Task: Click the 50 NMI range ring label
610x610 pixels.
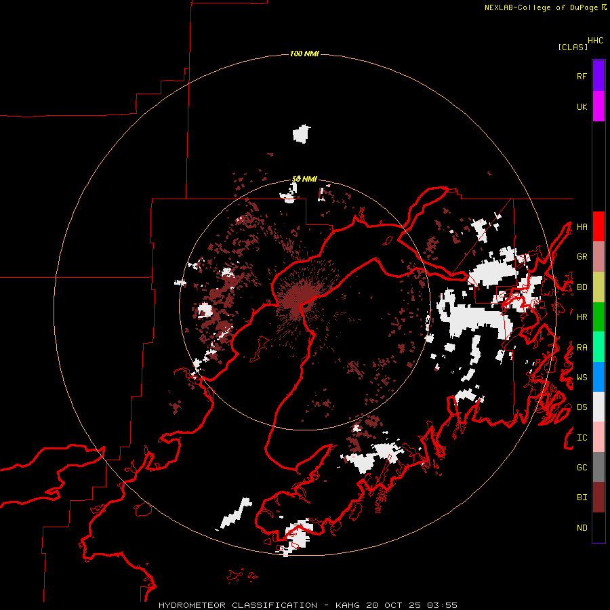Action: point(304,179)
